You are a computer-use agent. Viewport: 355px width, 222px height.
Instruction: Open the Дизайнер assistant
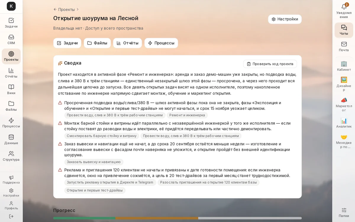click(344, 84)
